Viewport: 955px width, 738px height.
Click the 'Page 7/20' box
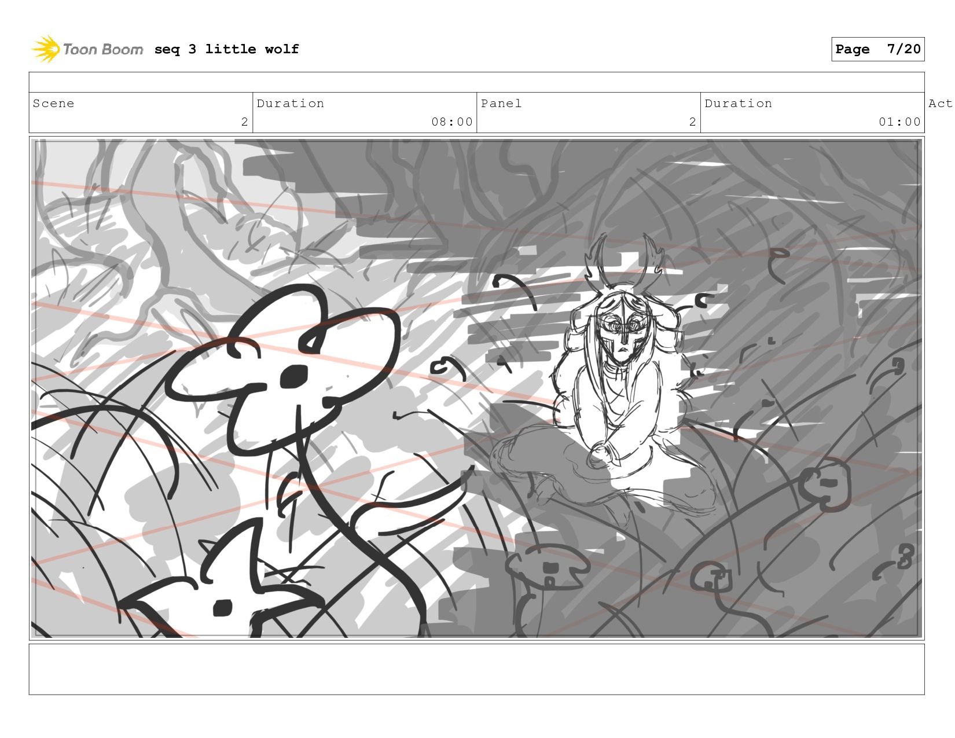click(x=877, y=49)
